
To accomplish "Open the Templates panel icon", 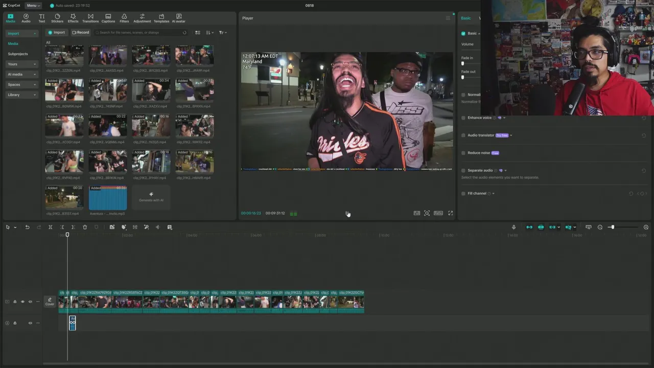I will click(x=161, y=18).
